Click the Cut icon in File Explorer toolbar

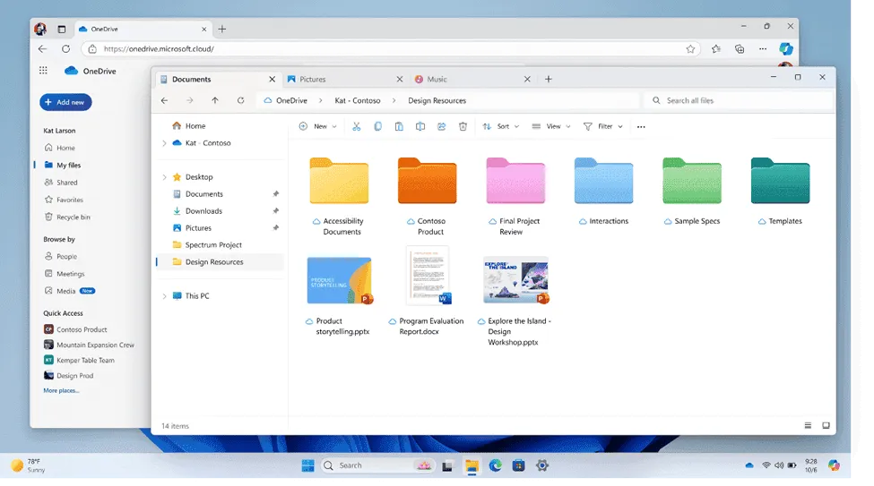(x=356, y=126)
